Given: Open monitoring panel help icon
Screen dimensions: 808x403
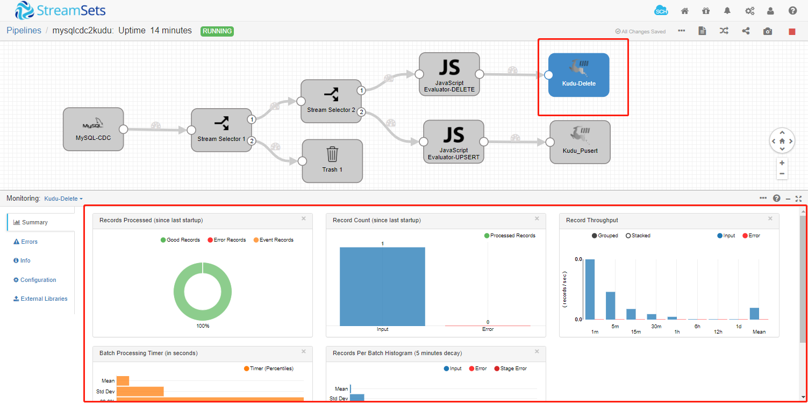Looking at the screenshot, I should 776,198.
